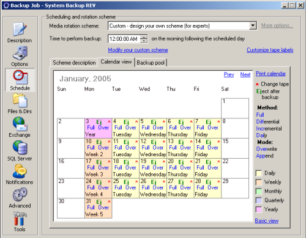
Task: Click Full on January 5
Action: pos(146,128)
